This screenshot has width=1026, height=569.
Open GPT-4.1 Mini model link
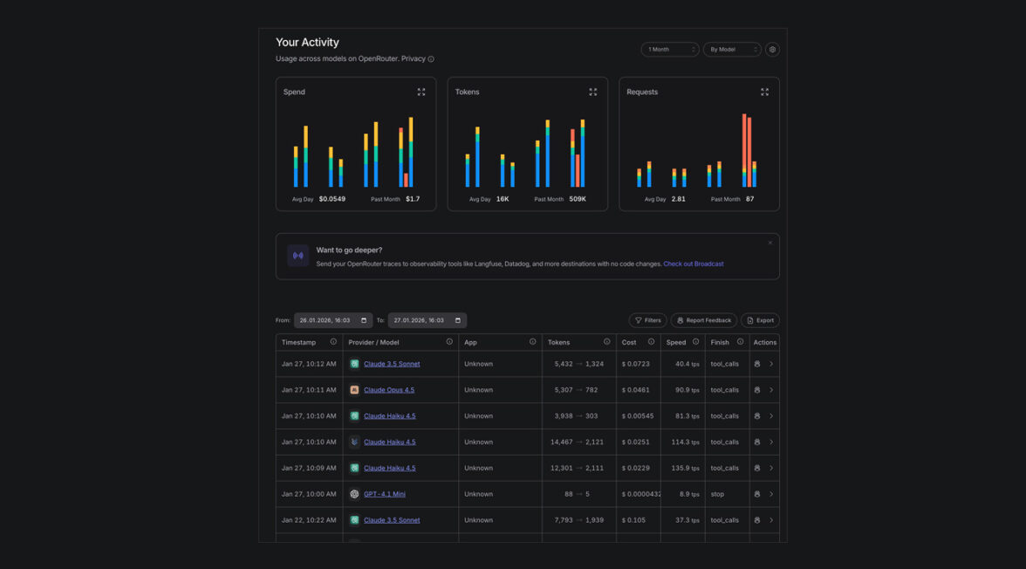click(384, 494)
